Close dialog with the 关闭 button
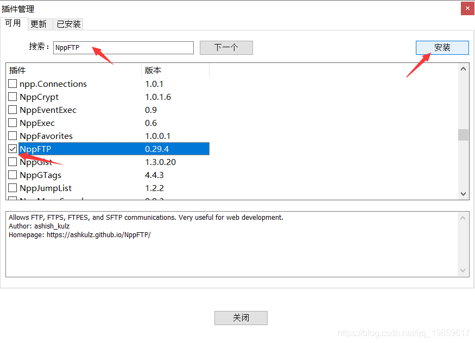475x343 pixels. [241, 318]
